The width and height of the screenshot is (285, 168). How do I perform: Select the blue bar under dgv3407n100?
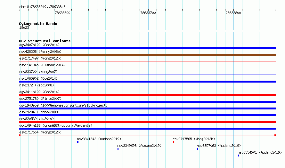(x=147, y=48)
